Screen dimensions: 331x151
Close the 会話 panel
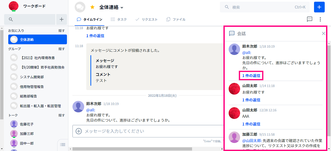(323, 33)
